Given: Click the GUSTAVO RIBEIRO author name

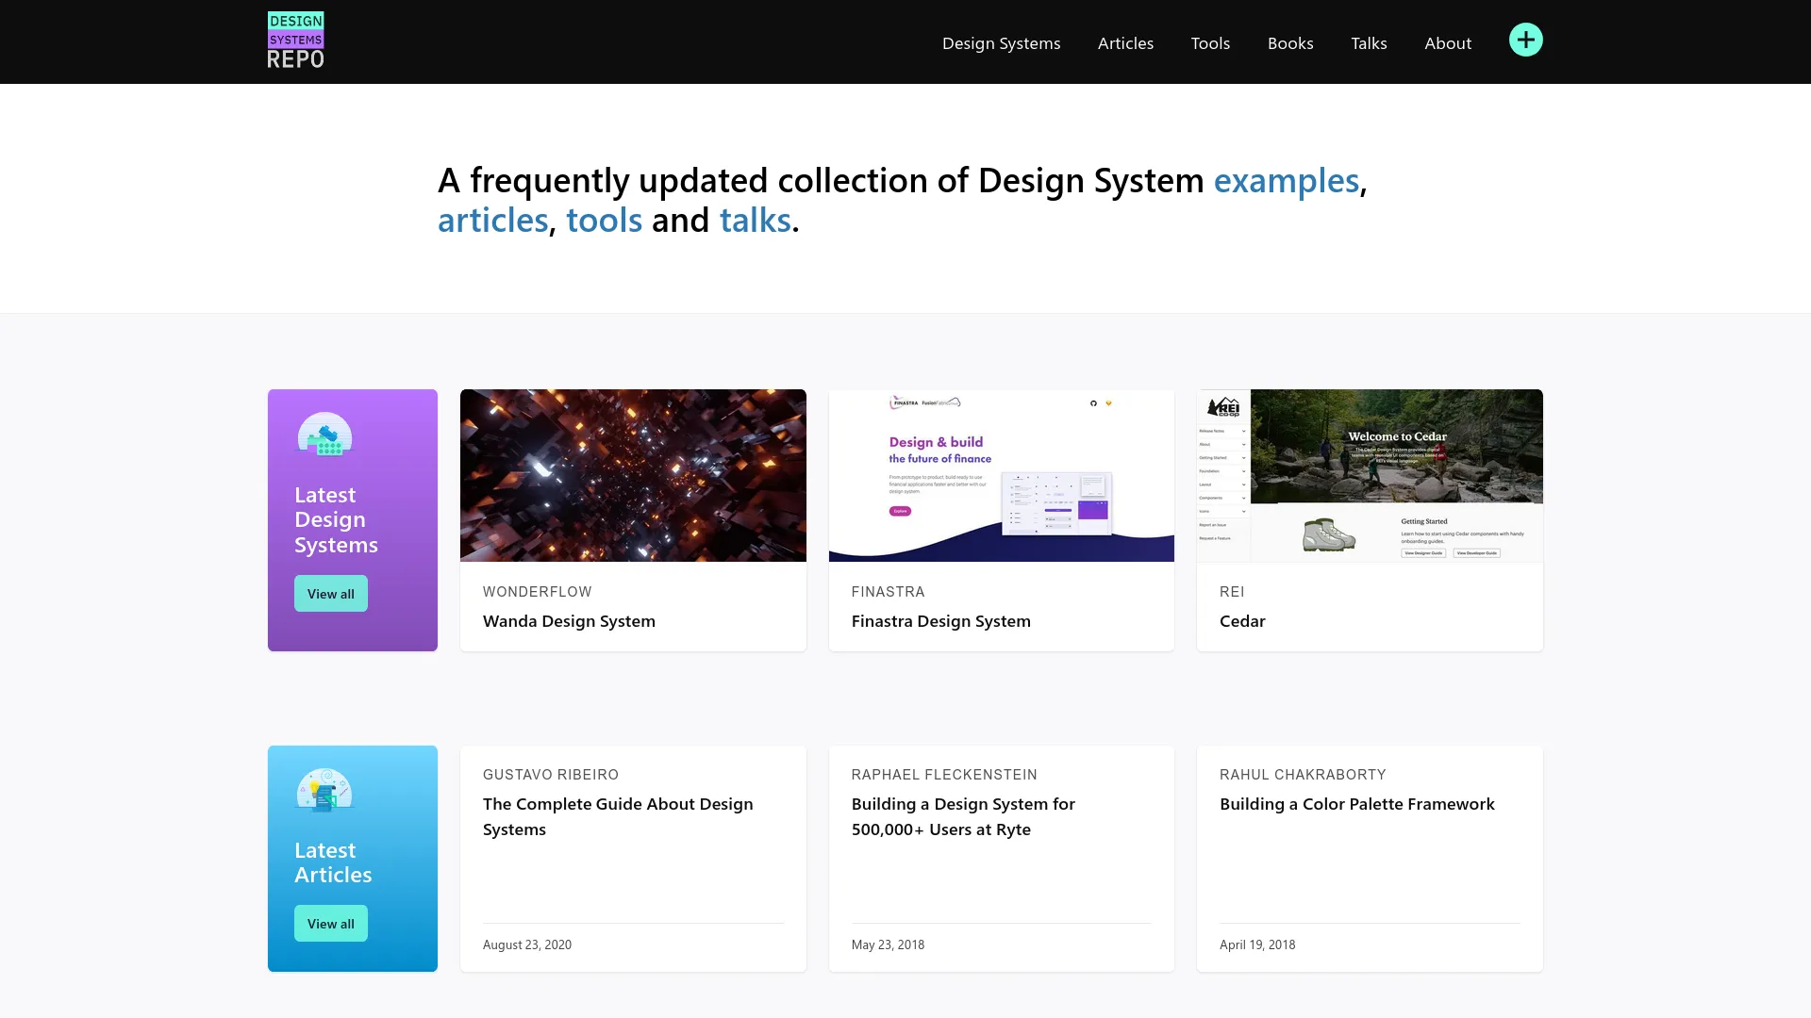Looking at the screenshot, I should 551,775.
